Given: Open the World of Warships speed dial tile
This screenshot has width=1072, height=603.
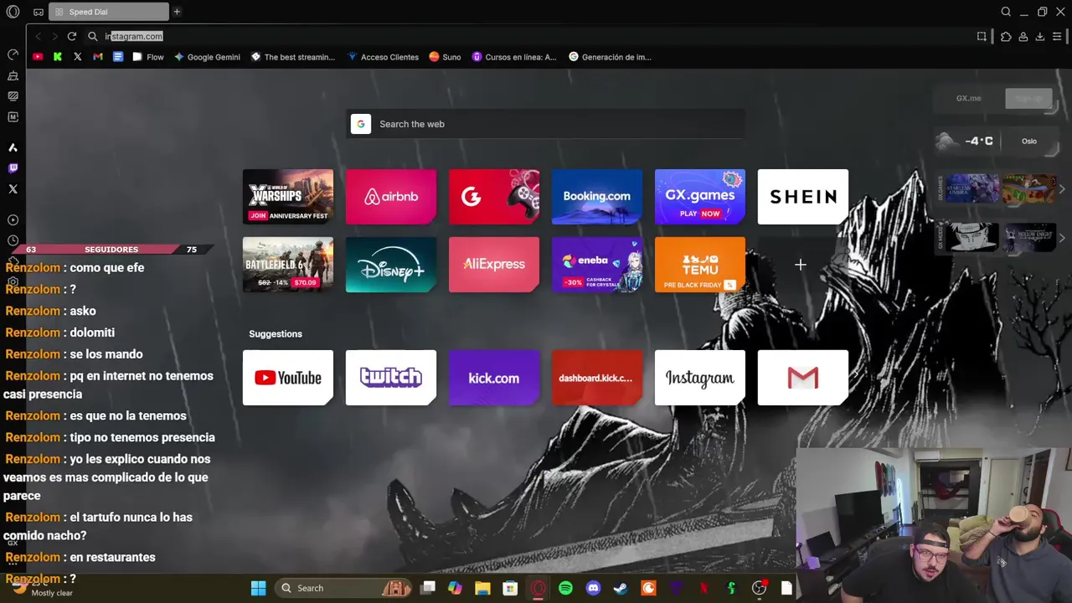Looking at the screenshot, I should tap(288, 197).
